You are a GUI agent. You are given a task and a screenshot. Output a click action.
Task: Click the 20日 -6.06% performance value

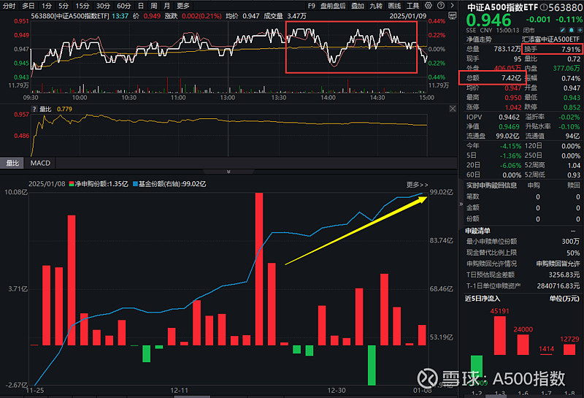pyautogui.click(x=510, y=166)
